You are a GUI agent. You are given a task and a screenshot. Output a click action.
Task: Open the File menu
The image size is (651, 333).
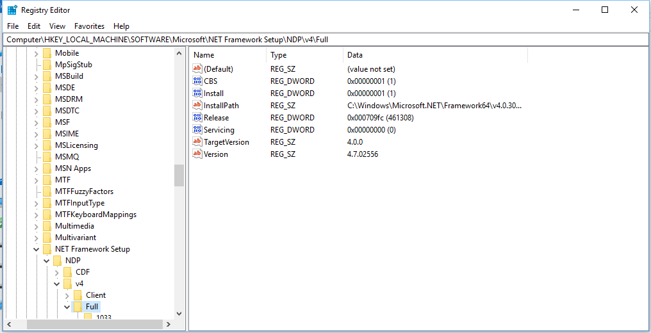tap(13, 26)
